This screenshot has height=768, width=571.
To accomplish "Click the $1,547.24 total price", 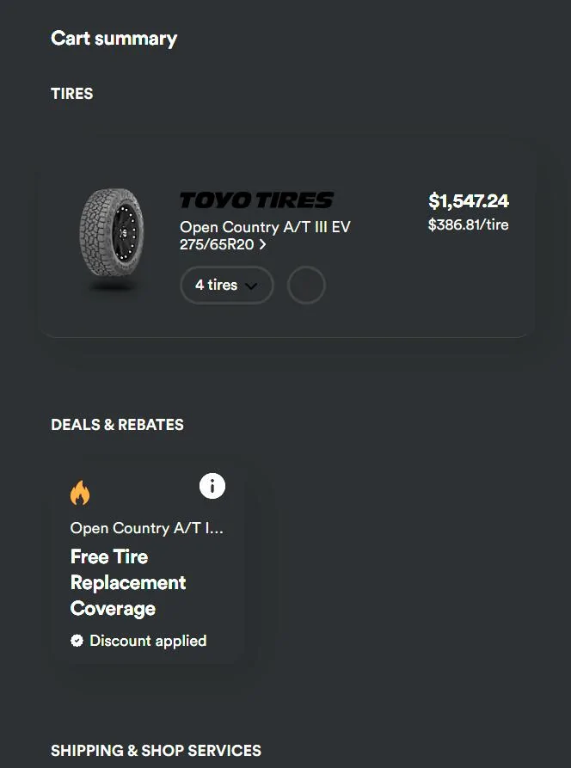I will 469,201.
